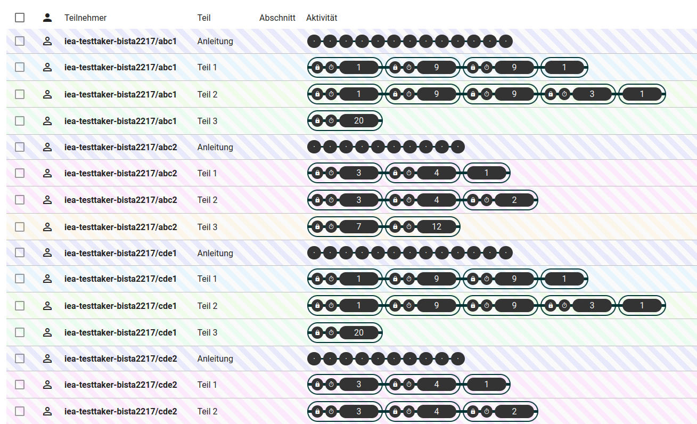Click the Aktivität column header
697x424 pixels.
pos(322,18)
